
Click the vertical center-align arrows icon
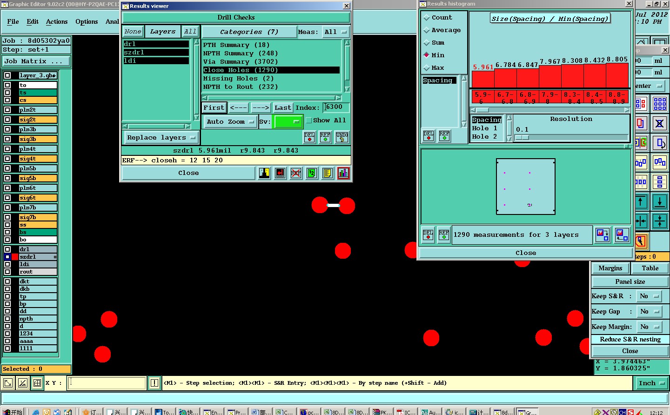tap(660, 221)
